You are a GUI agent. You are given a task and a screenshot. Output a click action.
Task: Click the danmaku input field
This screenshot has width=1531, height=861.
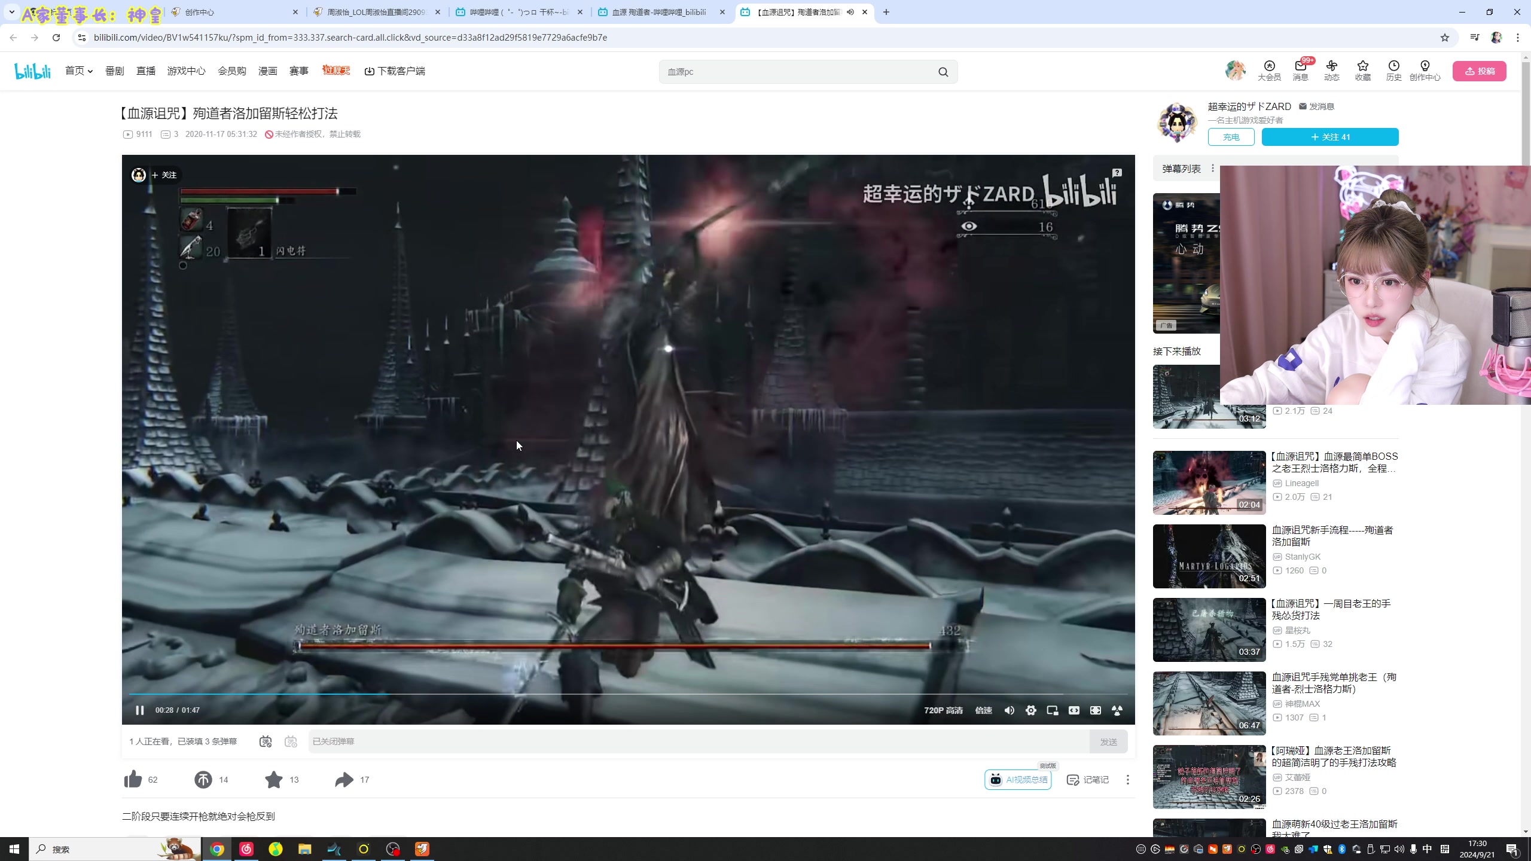pos(699,741)
